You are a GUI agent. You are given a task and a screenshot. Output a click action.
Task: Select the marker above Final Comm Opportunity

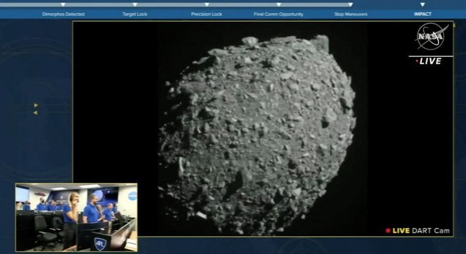click(279, 4)
